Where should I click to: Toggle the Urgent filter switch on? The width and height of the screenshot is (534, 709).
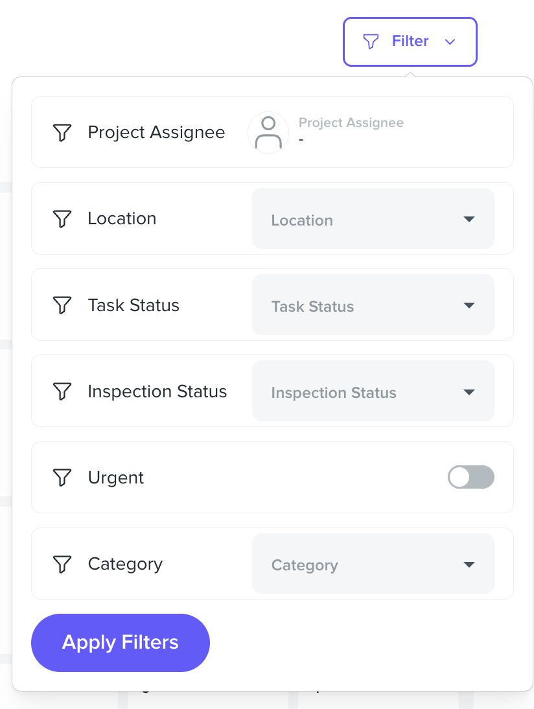tap(470, 477)
